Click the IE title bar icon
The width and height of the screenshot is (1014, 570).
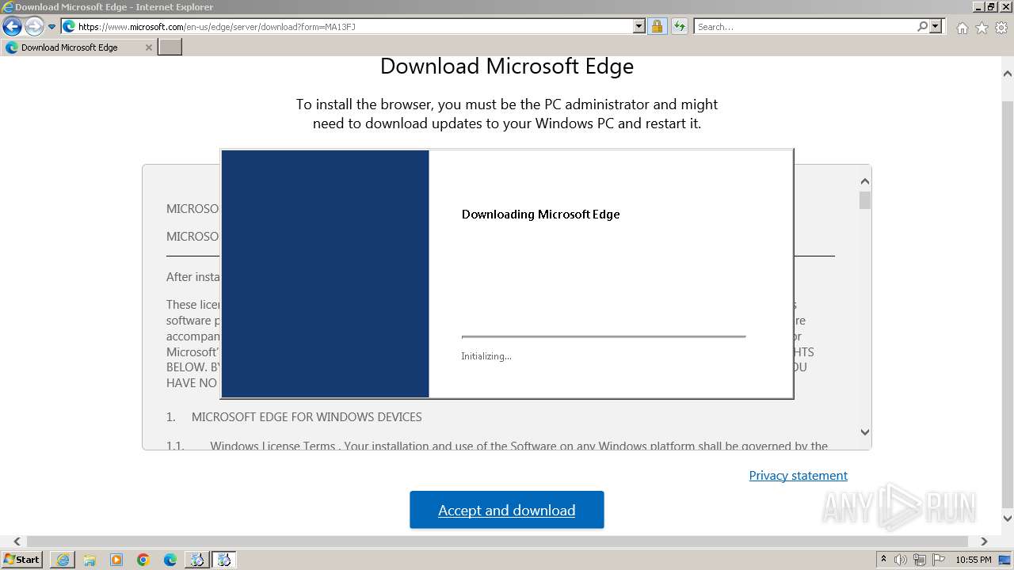coord(8,6)
